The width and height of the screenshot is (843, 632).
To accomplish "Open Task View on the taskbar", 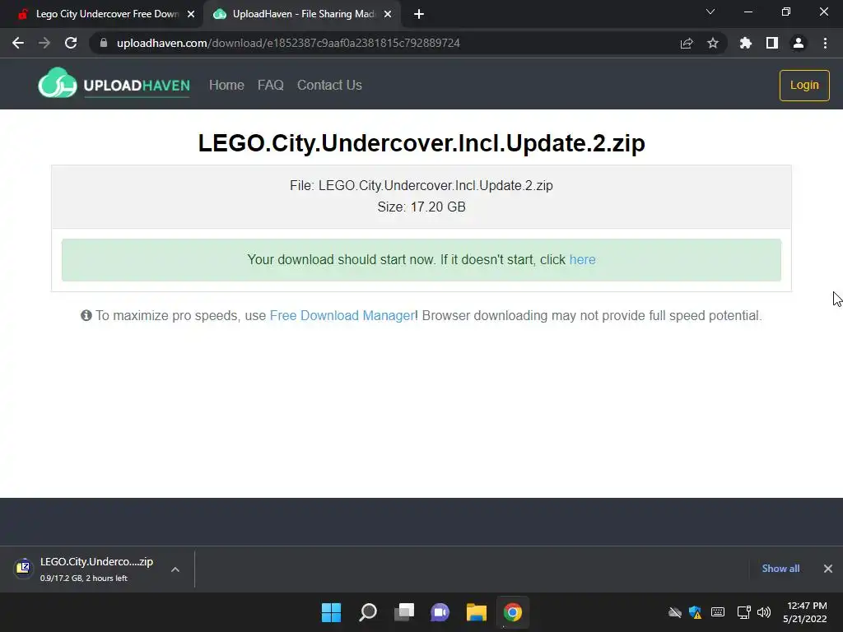I will pyautogui.click(x=404, y=612).
